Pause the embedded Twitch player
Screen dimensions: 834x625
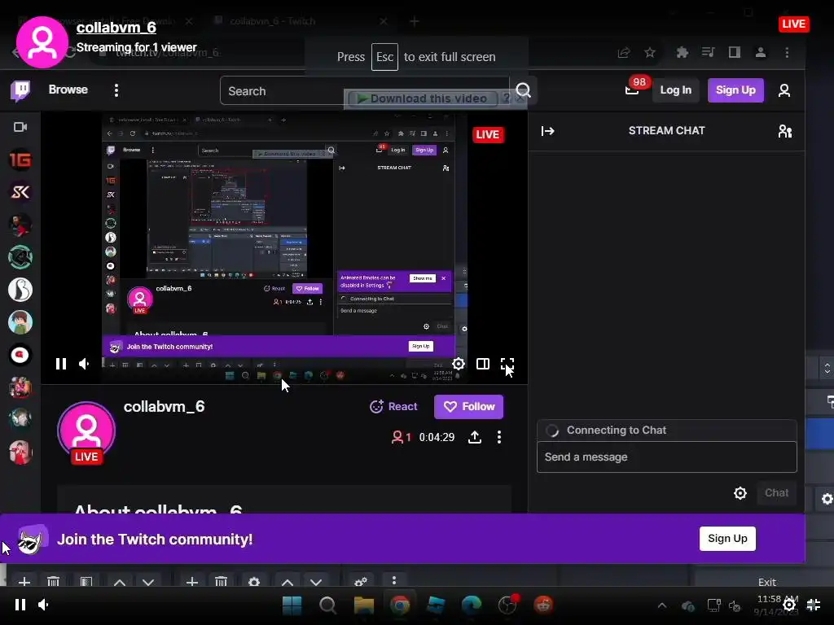[x=60, y=364]
